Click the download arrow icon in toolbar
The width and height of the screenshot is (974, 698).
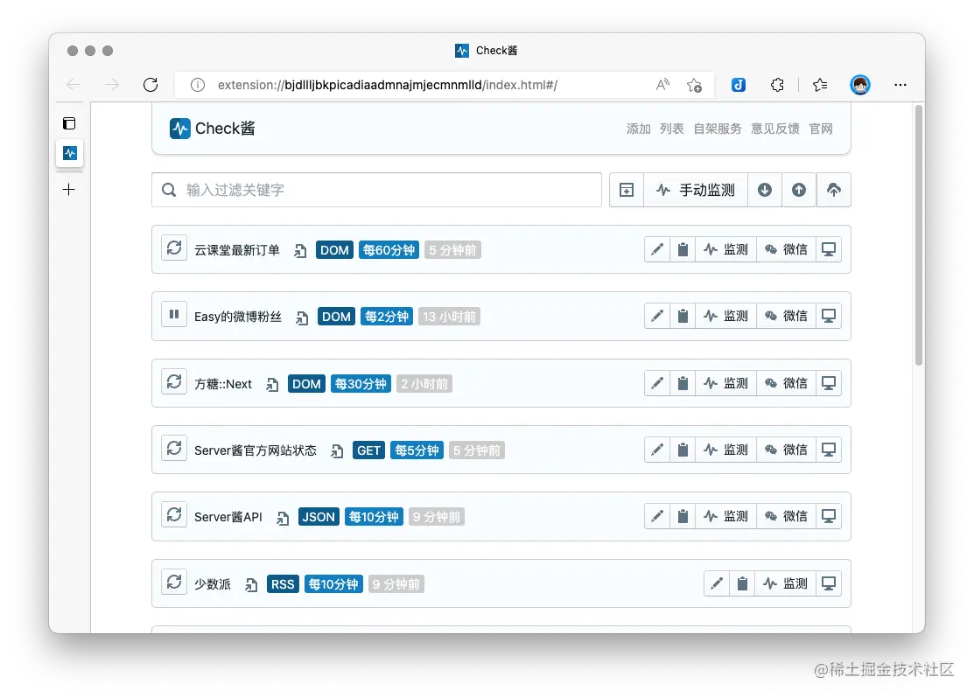765,190
